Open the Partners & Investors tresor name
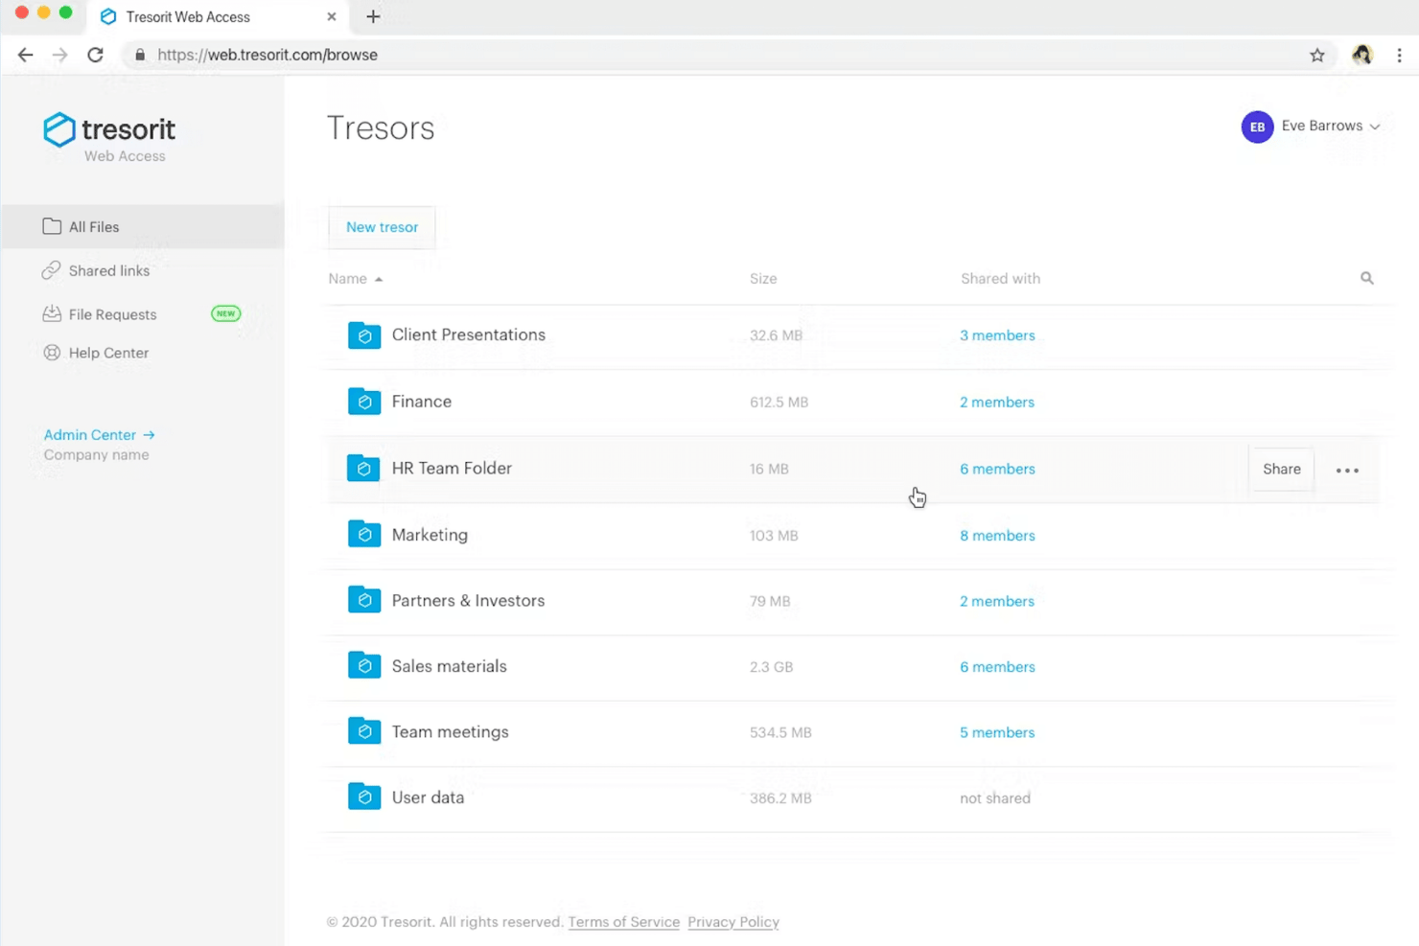Screen dimensions: 1419x946 point(468,601)
